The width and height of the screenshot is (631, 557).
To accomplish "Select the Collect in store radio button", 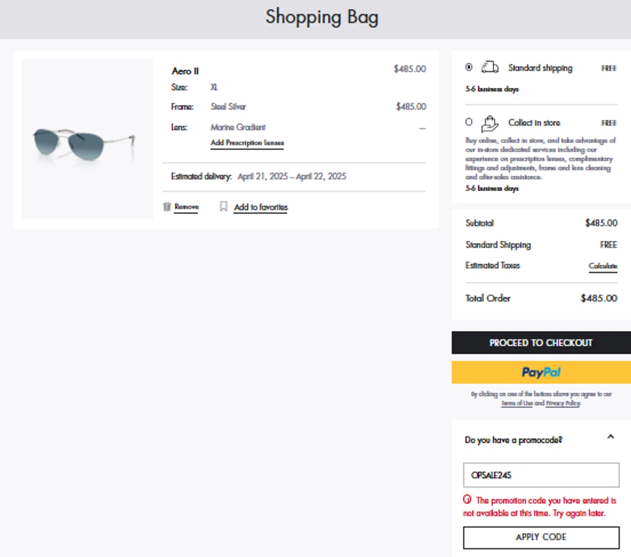I will pos(469,122).
